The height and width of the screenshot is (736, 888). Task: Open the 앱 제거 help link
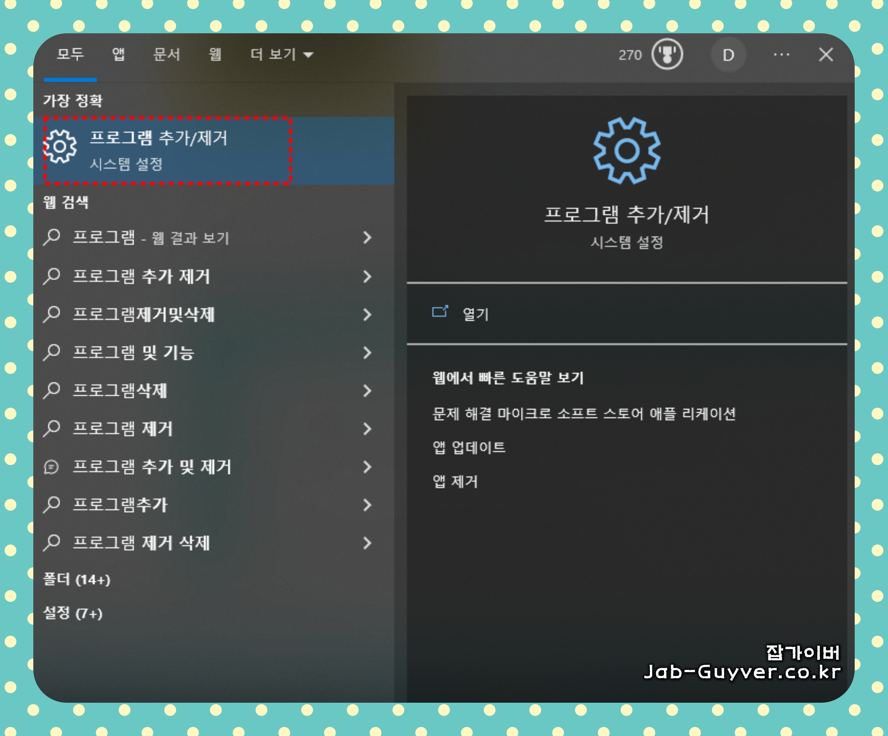455,482
